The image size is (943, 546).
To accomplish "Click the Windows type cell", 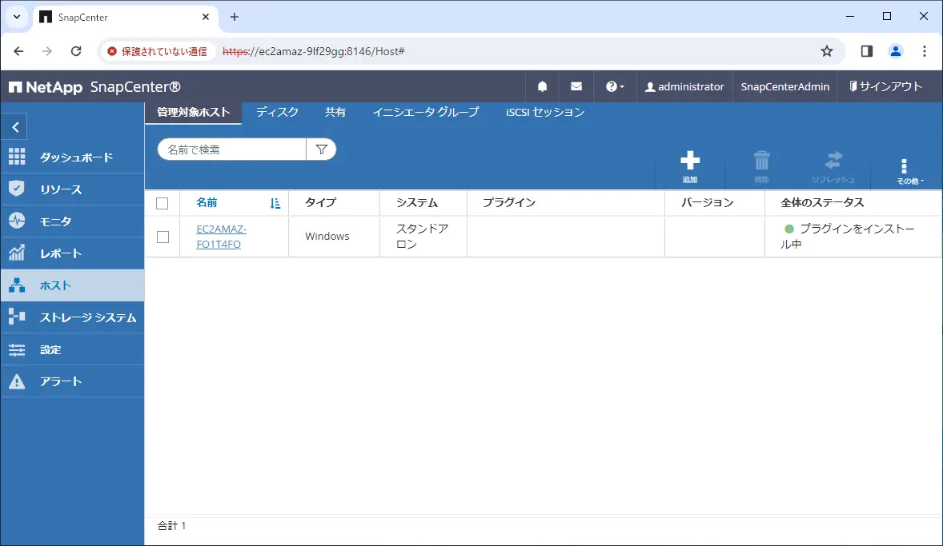I will point(327,237).
